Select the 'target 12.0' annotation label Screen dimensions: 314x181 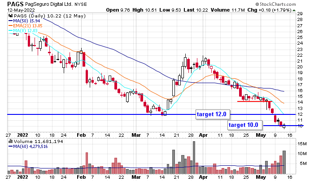click(x=213, y=114)
